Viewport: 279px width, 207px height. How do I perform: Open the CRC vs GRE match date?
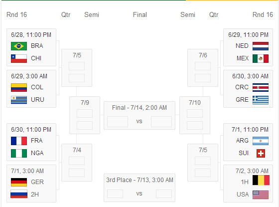[x=250, y=76]
